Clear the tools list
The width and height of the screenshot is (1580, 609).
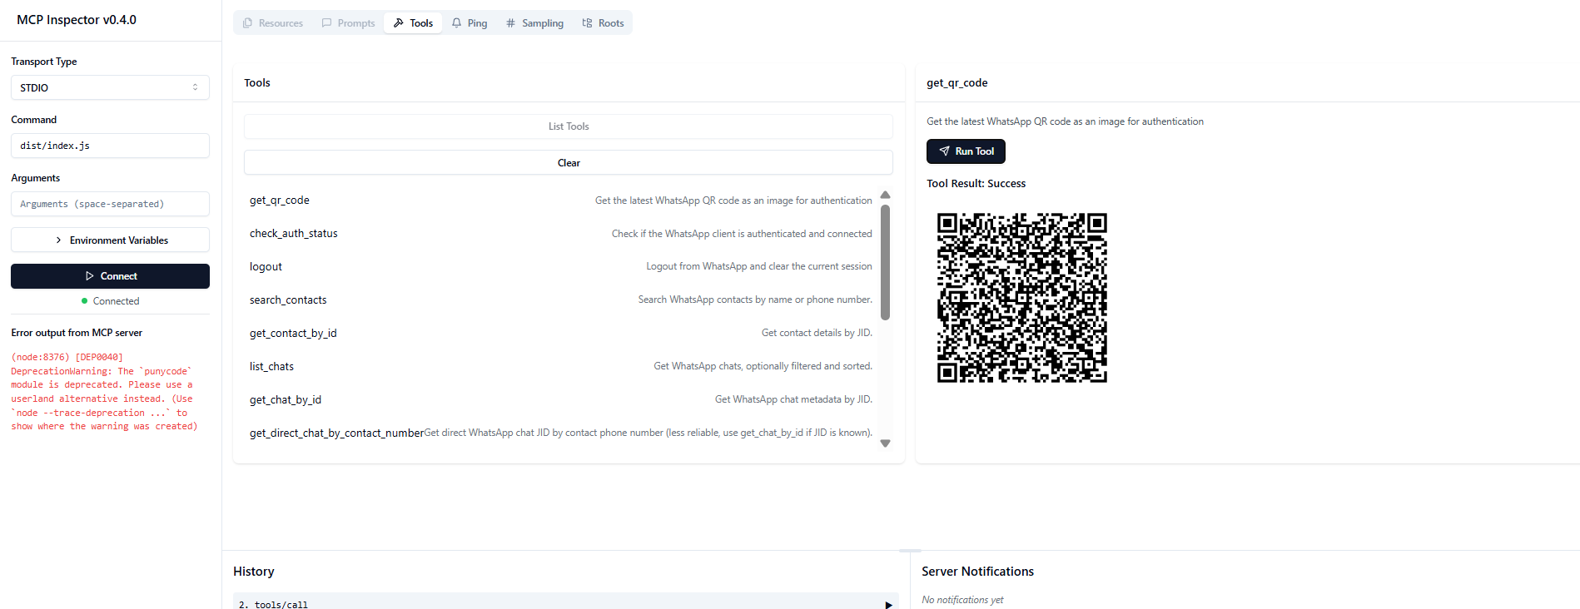(568, 163)
